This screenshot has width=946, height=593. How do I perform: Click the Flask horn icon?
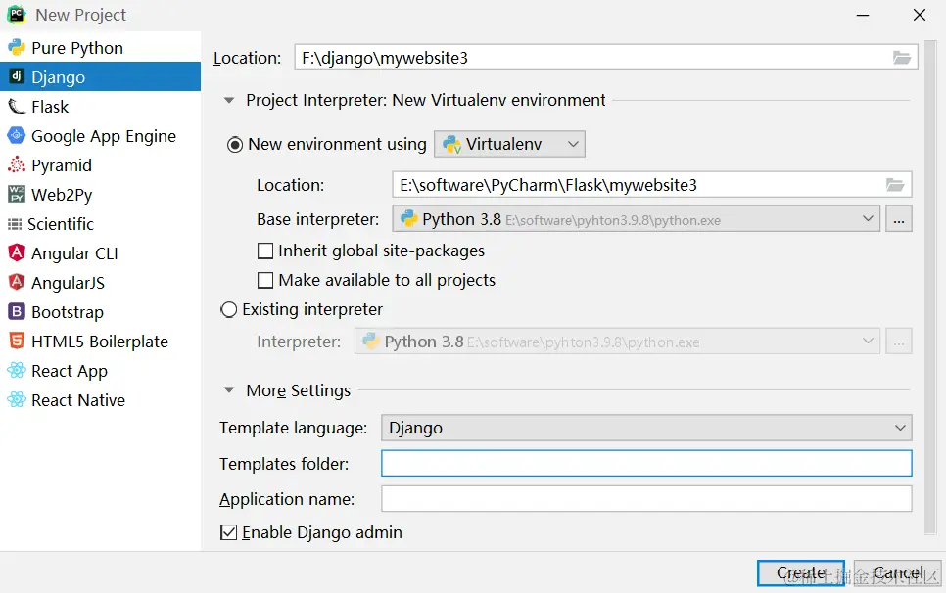17,106
